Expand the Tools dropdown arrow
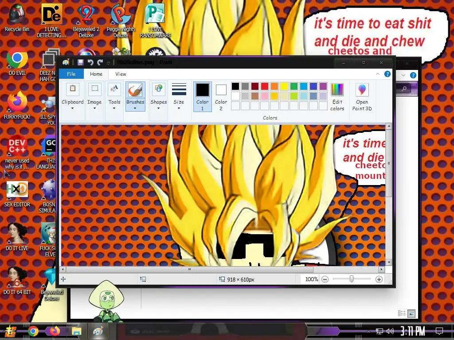 click(x=114, y=108)
